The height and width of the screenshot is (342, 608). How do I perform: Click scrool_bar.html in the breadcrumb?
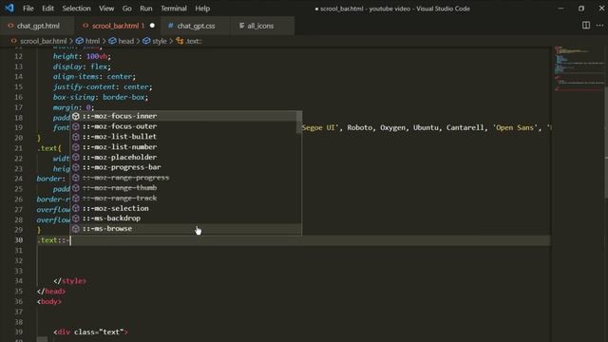coord(43,41)
